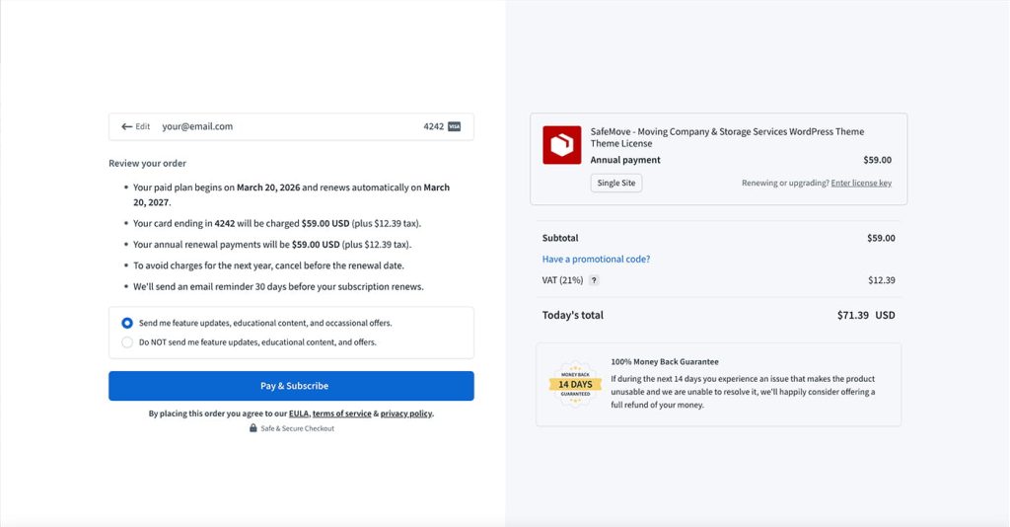The width and height of the screenshot is (1010, 527).
Task: Click the 4242 card number in header
Action: pos(433,127)
